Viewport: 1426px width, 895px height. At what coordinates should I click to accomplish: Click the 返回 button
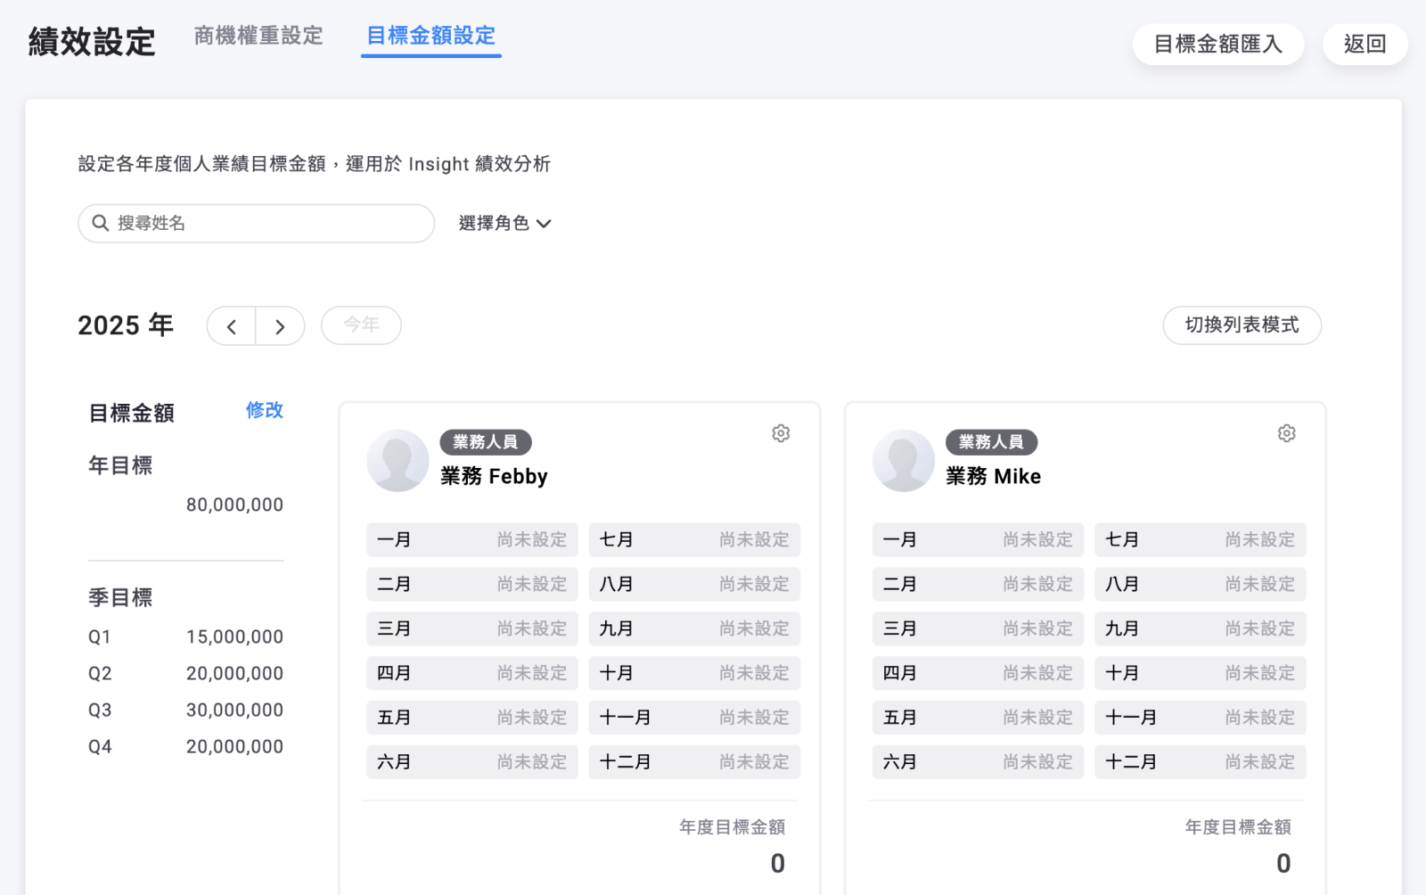tap(1365, 44)
